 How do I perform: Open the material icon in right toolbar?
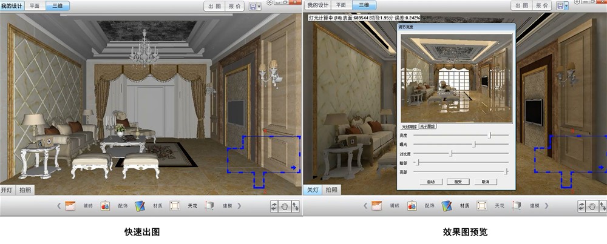pyautogui.click(x=446, y=205)
